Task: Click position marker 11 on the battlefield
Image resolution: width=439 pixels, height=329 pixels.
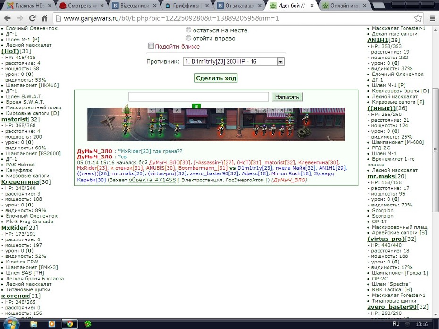Action: [x=220, y=111]
